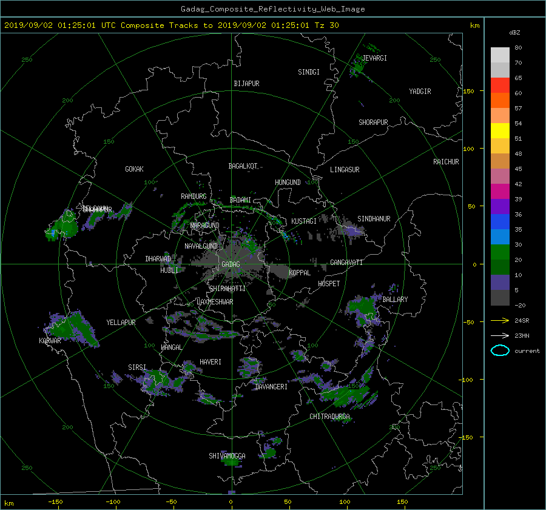
Task: Click the RAMDURG city label
Action: (194, 196)
